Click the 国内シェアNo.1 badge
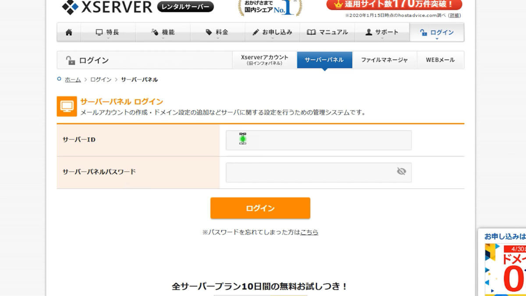526x296 pixels. click(x=270, y=7)
